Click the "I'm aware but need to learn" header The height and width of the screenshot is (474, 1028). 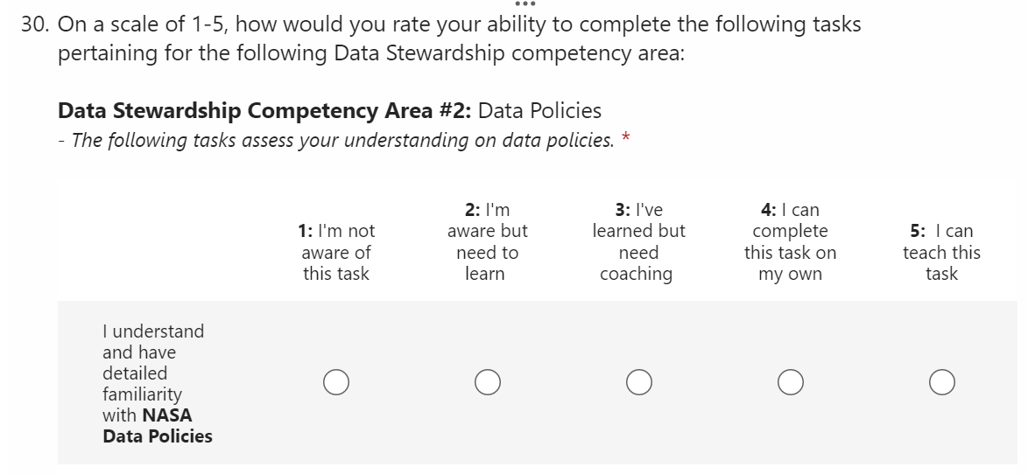(x=487, y=241)
